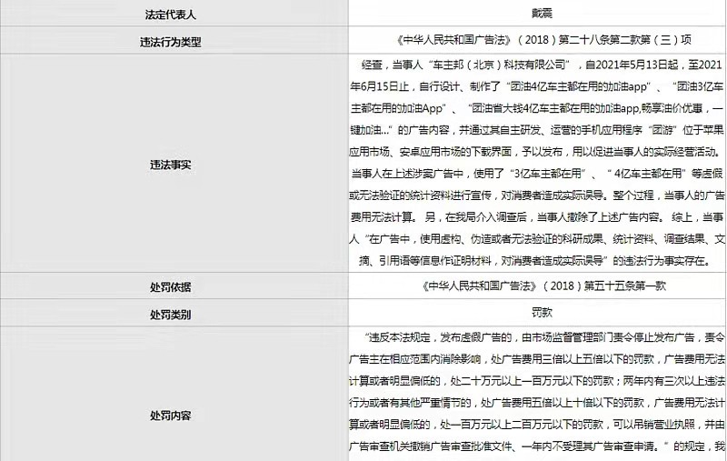The height and width of the screenshot is (461, 727).
Task: Click the line starting 广告审查机关撤销
Action: (x=536, y=446)
